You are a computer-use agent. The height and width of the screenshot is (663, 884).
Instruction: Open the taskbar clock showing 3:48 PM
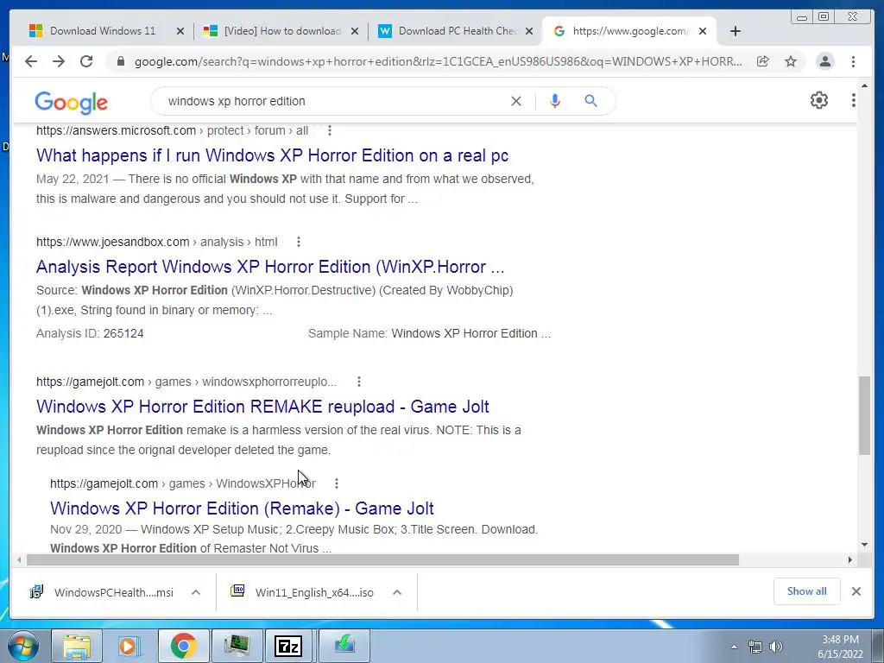tap(840, 647)
